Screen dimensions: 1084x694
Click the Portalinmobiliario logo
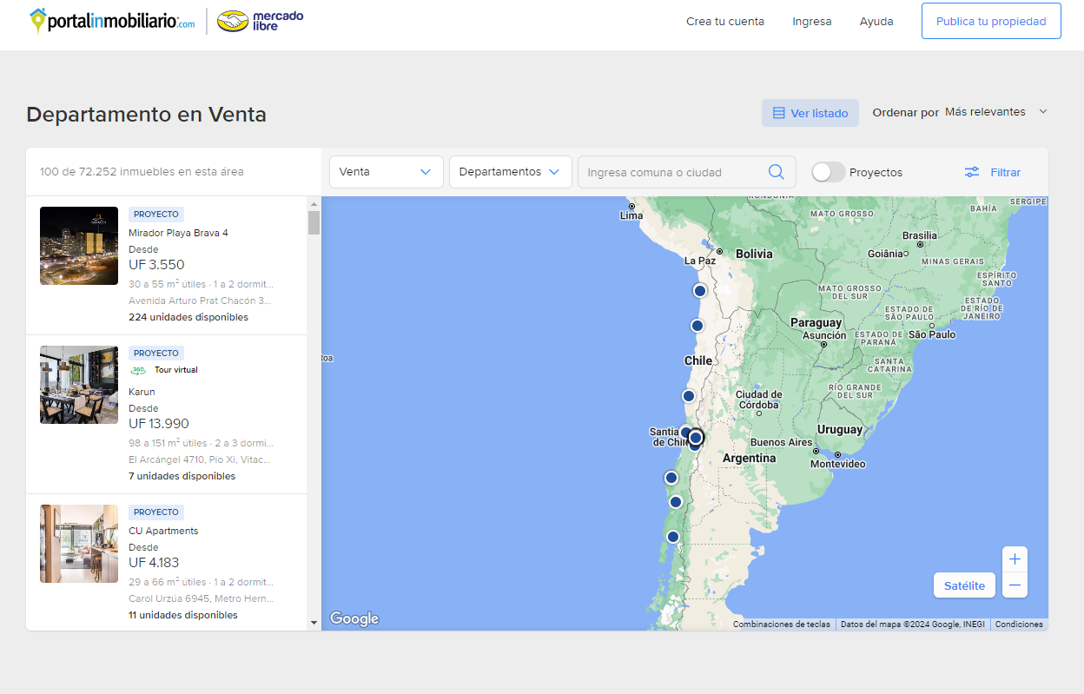[x=113, y=21]
